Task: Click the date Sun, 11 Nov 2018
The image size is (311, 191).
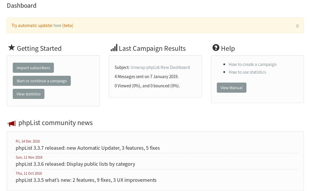Action: point(29,157)
